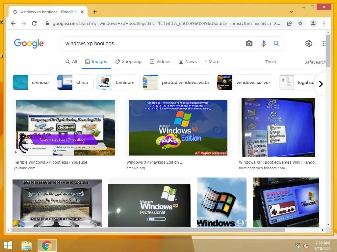Click the padlock site info icon
The height and width of the screenshot is (252, 337).
47,23
